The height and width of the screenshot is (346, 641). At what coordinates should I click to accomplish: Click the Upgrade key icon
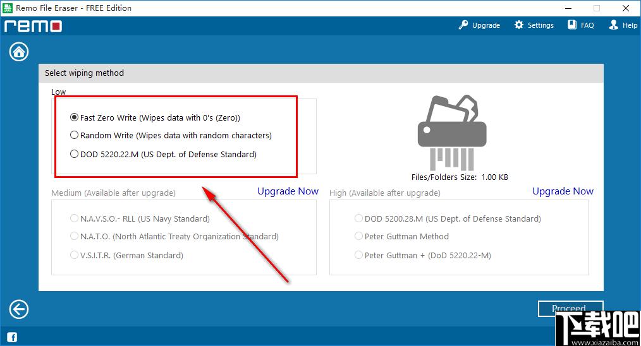[x=463, y=25]
